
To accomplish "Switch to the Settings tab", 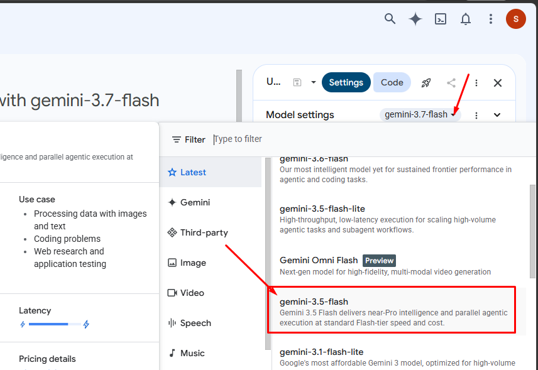I will click(346, 82).
